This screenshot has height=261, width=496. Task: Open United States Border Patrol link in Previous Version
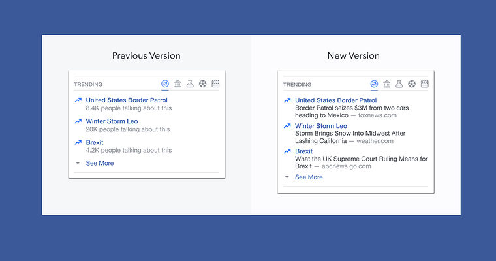(127, 100)
